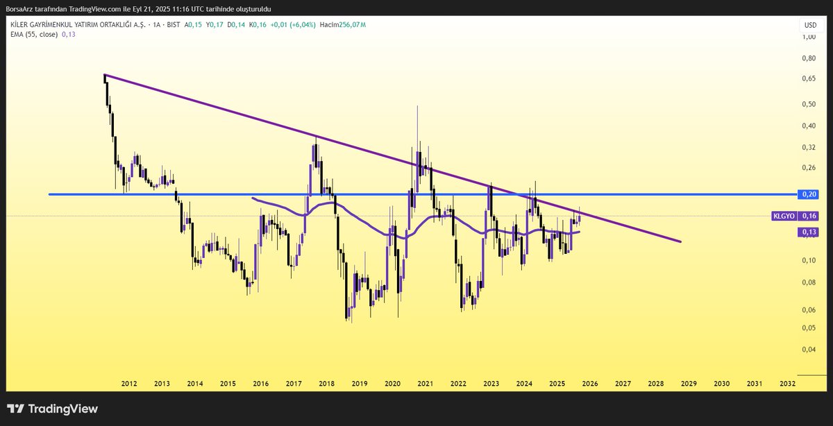Click the 0,06 price axis label

click(809, 309)
